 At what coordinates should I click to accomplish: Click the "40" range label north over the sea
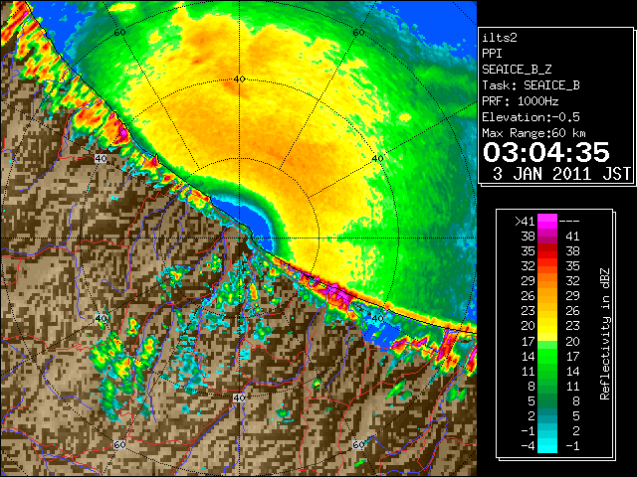pos(239,79)
